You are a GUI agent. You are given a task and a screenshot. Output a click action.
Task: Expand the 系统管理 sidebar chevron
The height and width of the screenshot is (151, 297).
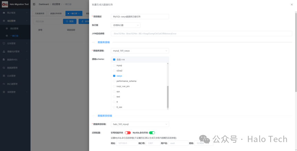point(27,92)
